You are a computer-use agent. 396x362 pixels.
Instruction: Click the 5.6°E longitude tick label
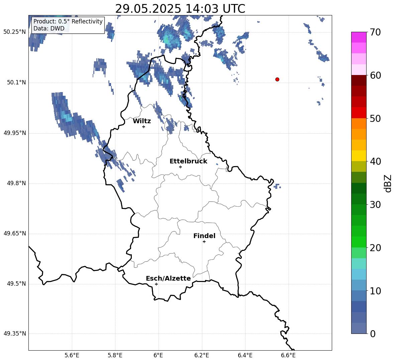coord(72,355)
